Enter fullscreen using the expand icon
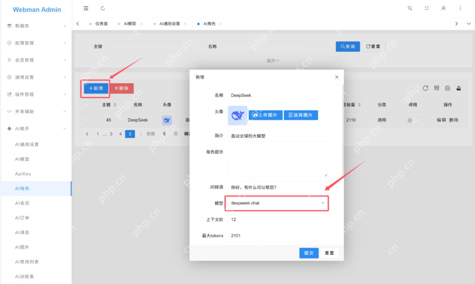The image size is (475, 284). click(427, 8)
